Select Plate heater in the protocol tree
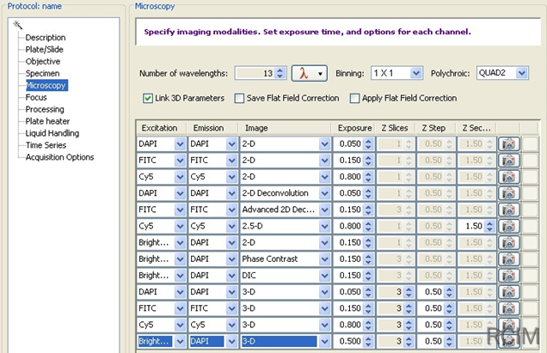This screenshot has width=547, height=353. (47, 121)
